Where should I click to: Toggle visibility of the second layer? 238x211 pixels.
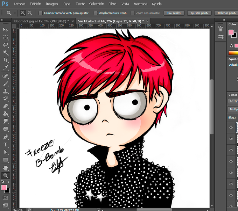[x=231, y=139]
